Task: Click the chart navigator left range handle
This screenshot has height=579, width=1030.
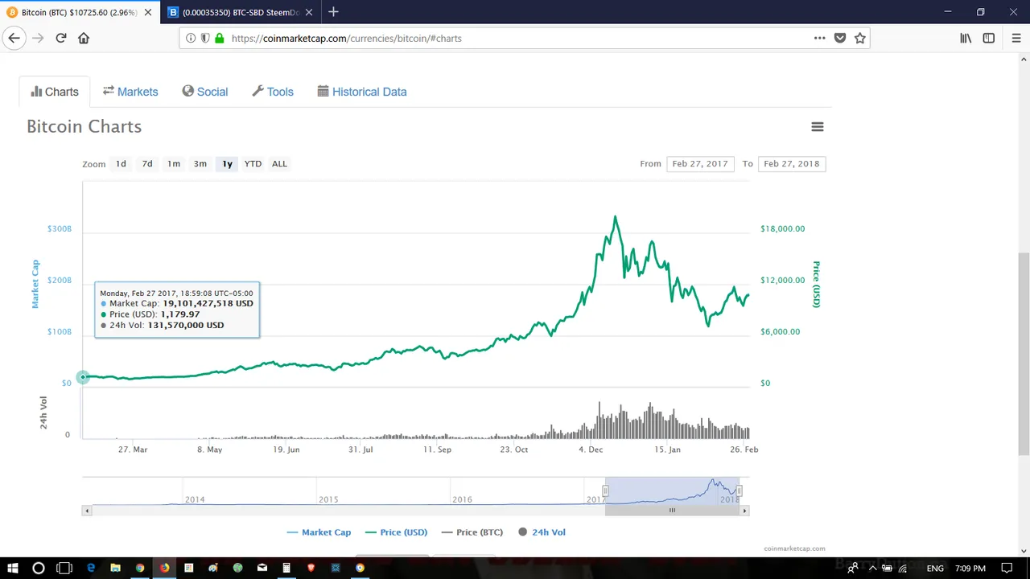Action: pos(605,491)
